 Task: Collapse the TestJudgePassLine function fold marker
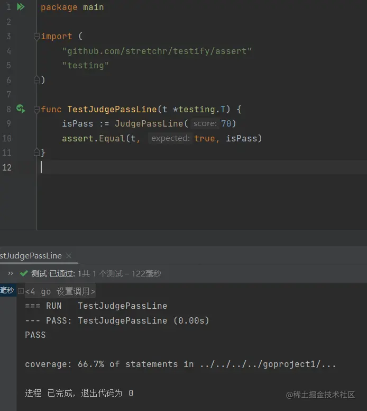coord(36,109)
